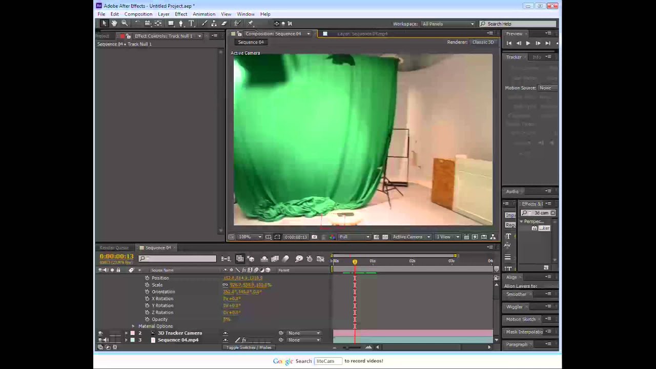Play the preview
Viewport: 656px width, 369px height.
[x=528, y=43]
